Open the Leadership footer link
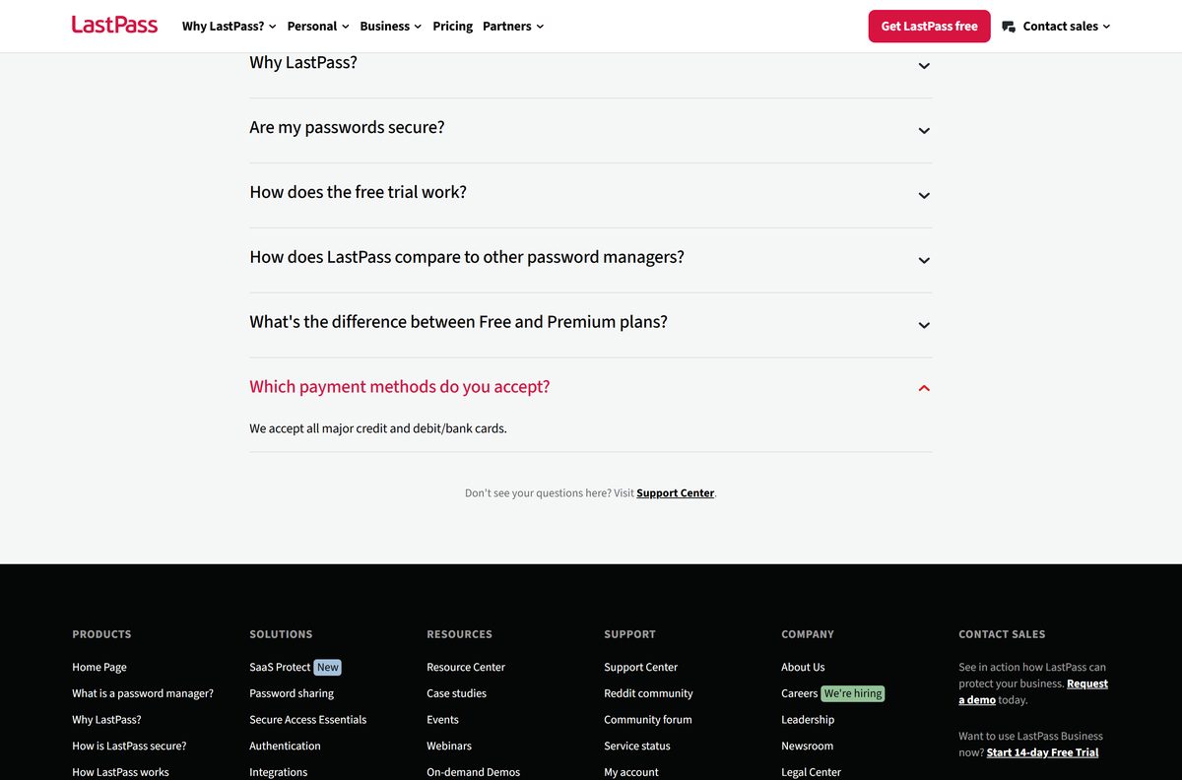This screenshot has width=1182, height=780. coord(808,720)
